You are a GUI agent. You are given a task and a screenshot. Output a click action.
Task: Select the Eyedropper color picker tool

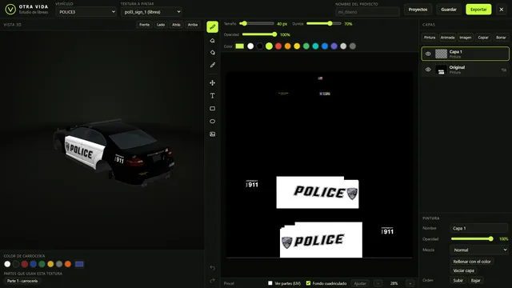pos(212,65)
